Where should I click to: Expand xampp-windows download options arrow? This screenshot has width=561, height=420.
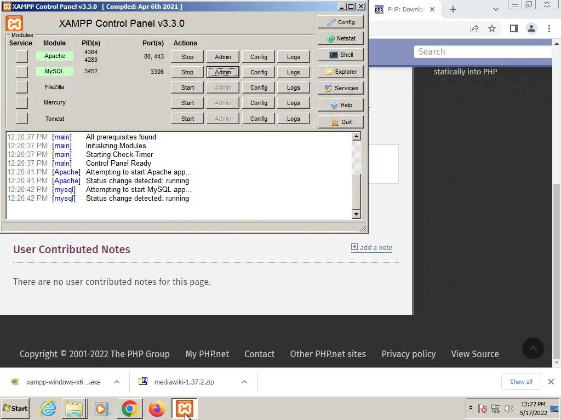(117, 382)
